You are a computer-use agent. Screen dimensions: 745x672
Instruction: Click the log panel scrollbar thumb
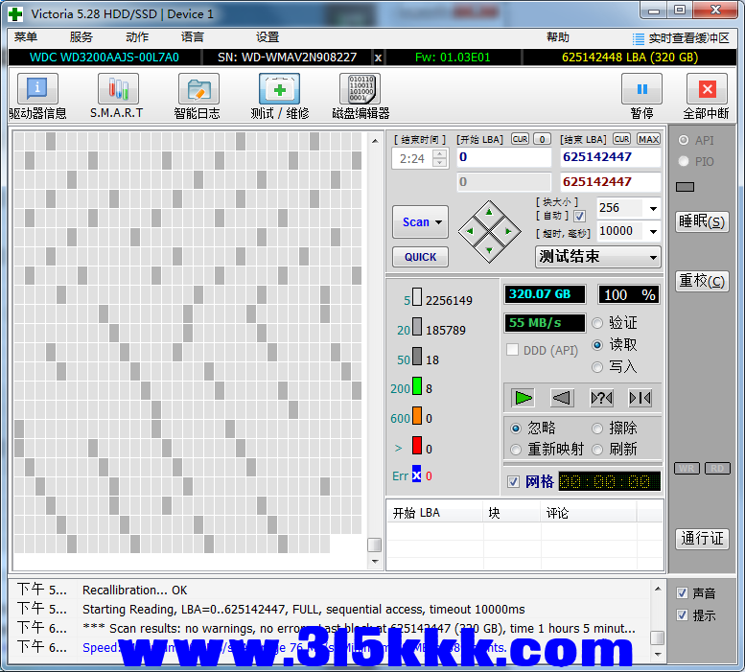[658, 637]
